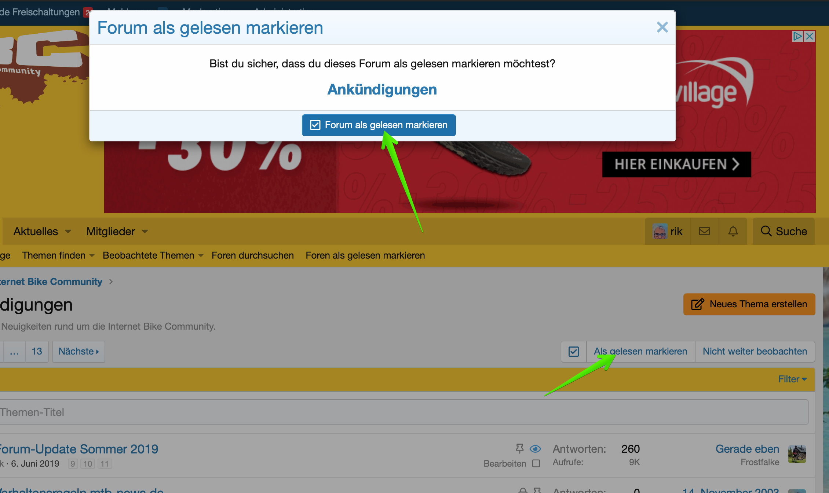Open the Filter dropdown
The height and width of the screenshot is (493, 829).
click(x=792, y=379)
